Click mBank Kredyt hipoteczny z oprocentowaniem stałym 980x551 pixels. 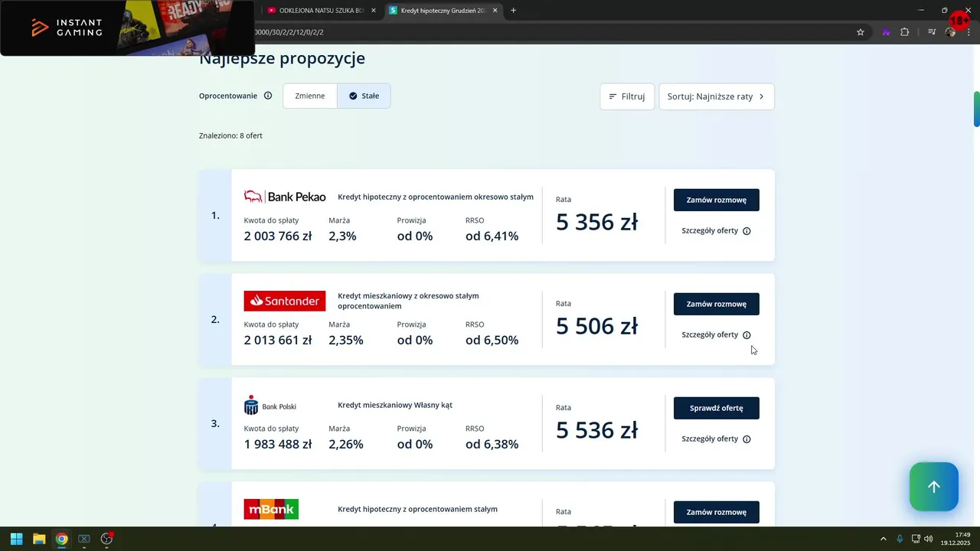tap(418, 510)
